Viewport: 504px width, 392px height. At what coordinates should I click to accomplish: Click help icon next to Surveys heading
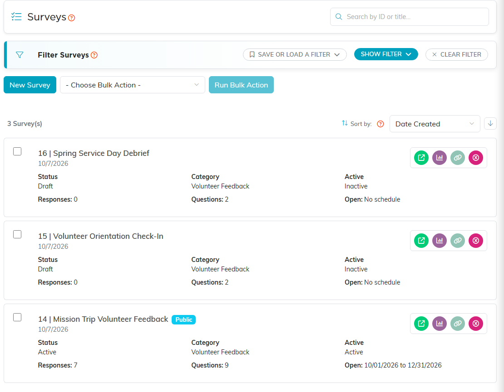tap(72, 18)
